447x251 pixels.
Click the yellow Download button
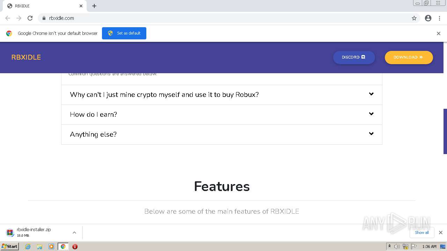point(409,57)
